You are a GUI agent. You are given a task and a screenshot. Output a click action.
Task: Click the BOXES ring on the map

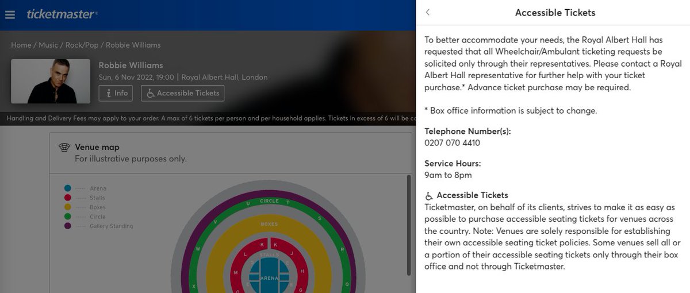click(269, 224)
